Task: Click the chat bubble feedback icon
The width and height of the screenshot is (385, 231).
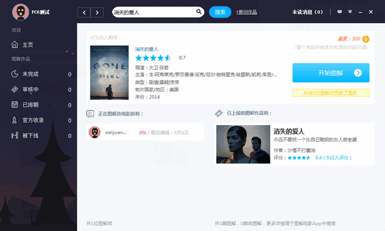Action: (339, 12)
